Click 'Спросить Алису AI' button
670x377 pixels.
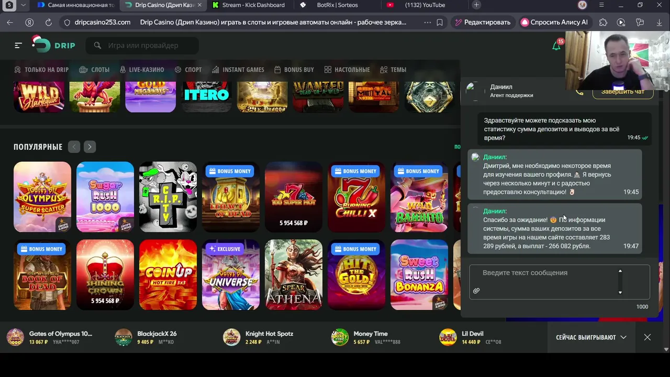(x=554, y=23)
